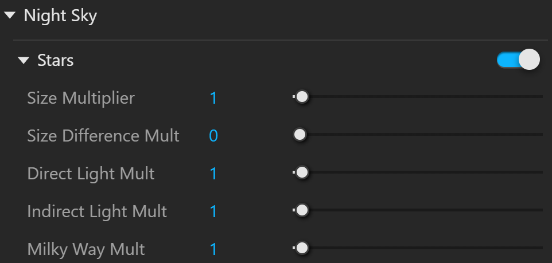Select the Size Multiplier label
The image size is (552, 263).
(80, 98)
